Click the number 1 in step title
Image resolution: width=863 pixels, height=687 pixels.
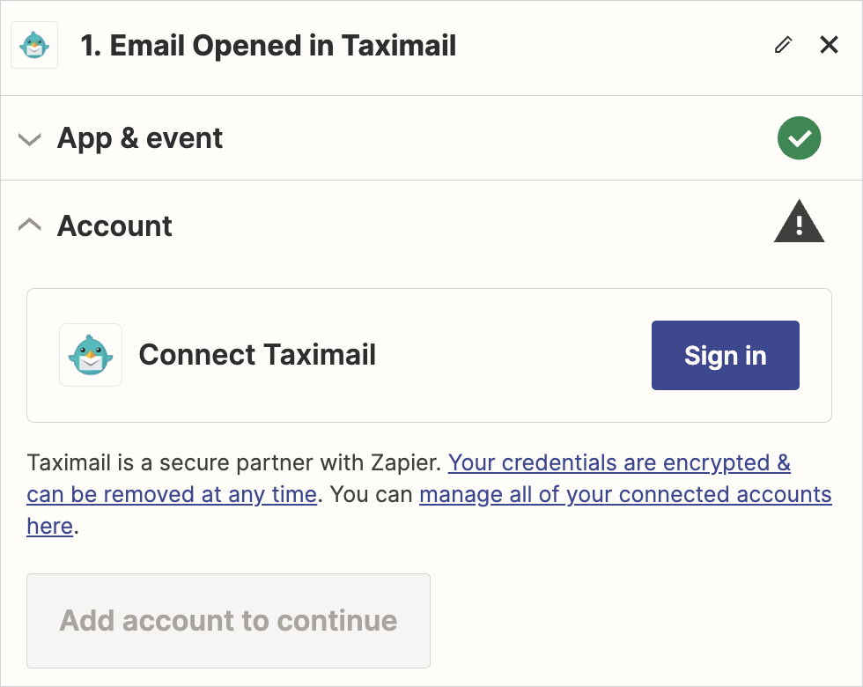click(x=89, y=46)
